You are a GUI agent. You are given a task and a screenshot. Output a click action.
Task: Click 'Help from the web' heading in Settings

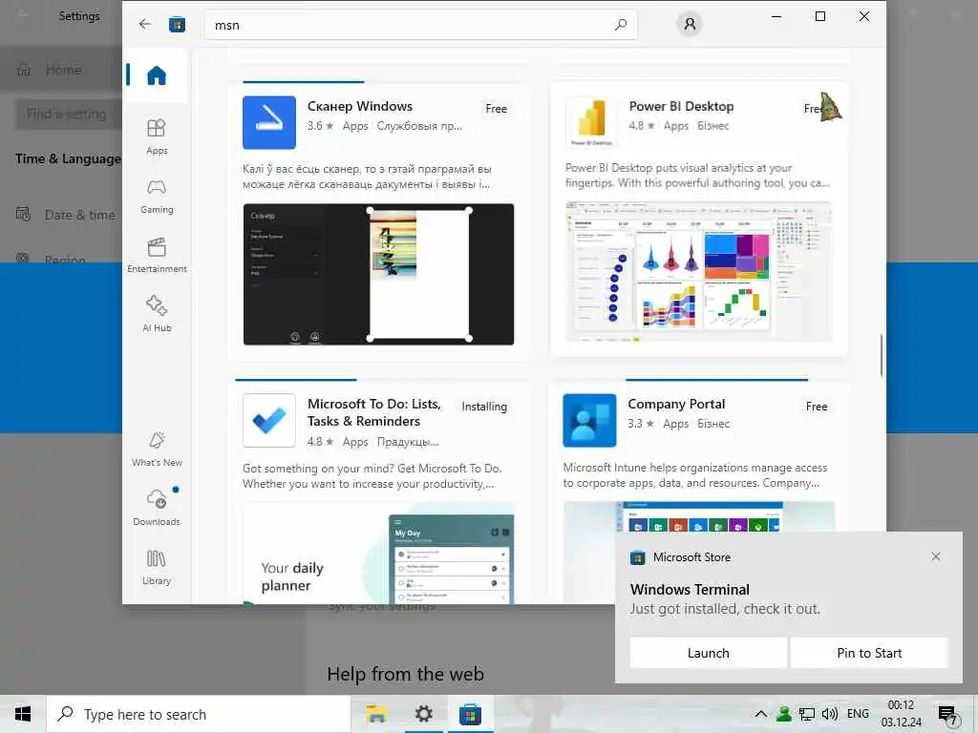coord(405,674)
